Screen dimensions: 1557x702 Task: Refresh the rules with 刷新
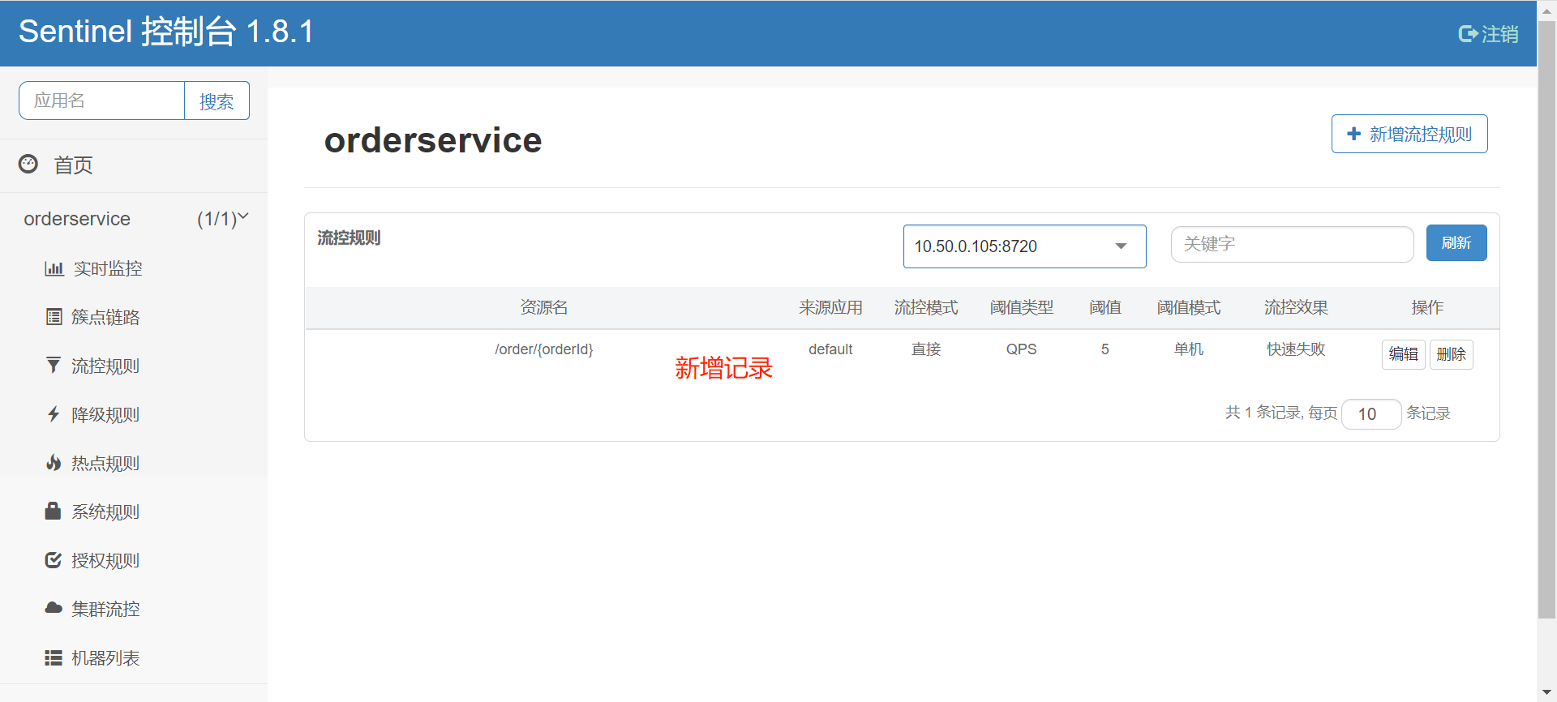click(1456, 242)
